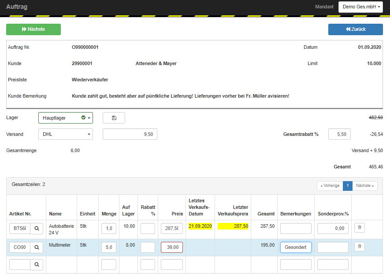Click empty row Preis field

tap(172, 265)
